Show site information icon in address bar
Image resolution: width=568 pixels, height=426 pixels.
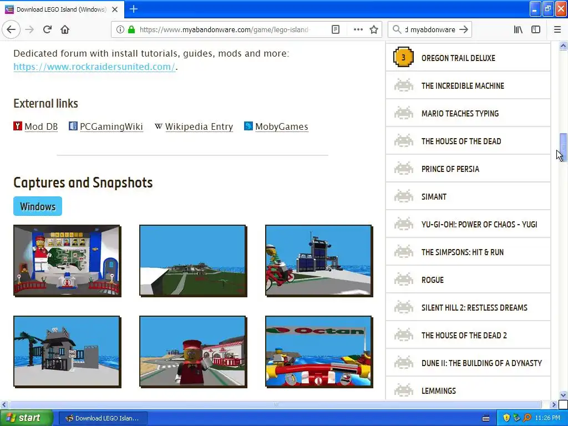pyautogui.click(x=120, y=30)
